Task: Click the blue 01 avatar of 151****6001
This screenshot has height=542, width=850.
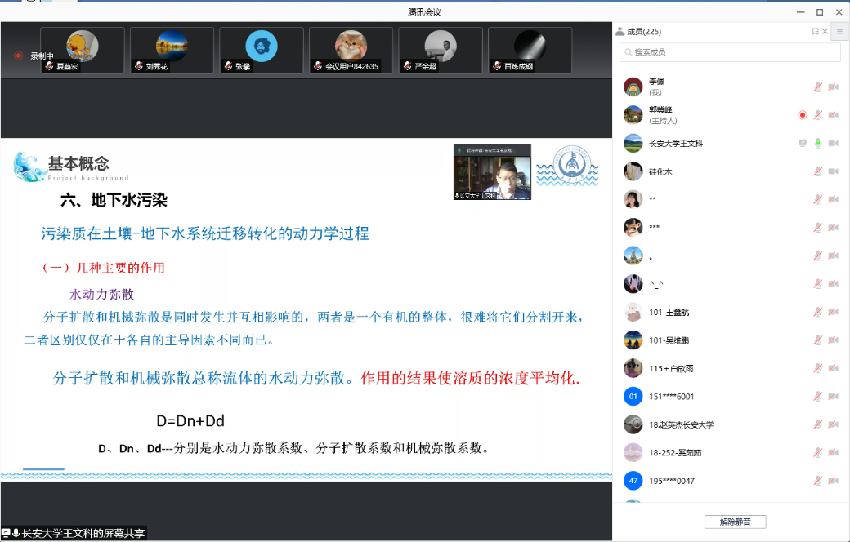Action: (633, 397)
